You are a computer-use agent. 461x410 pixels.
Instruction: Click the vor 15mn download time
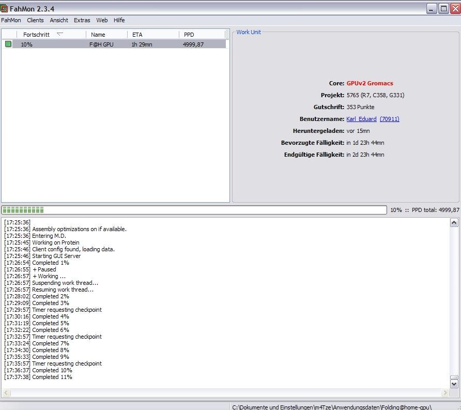[x=358, y=131]
